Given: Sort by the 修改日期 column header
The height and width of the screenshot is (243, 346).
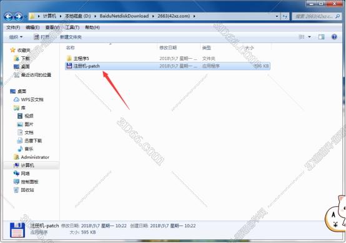Looking at the screenshot, I should click(168, 47).
